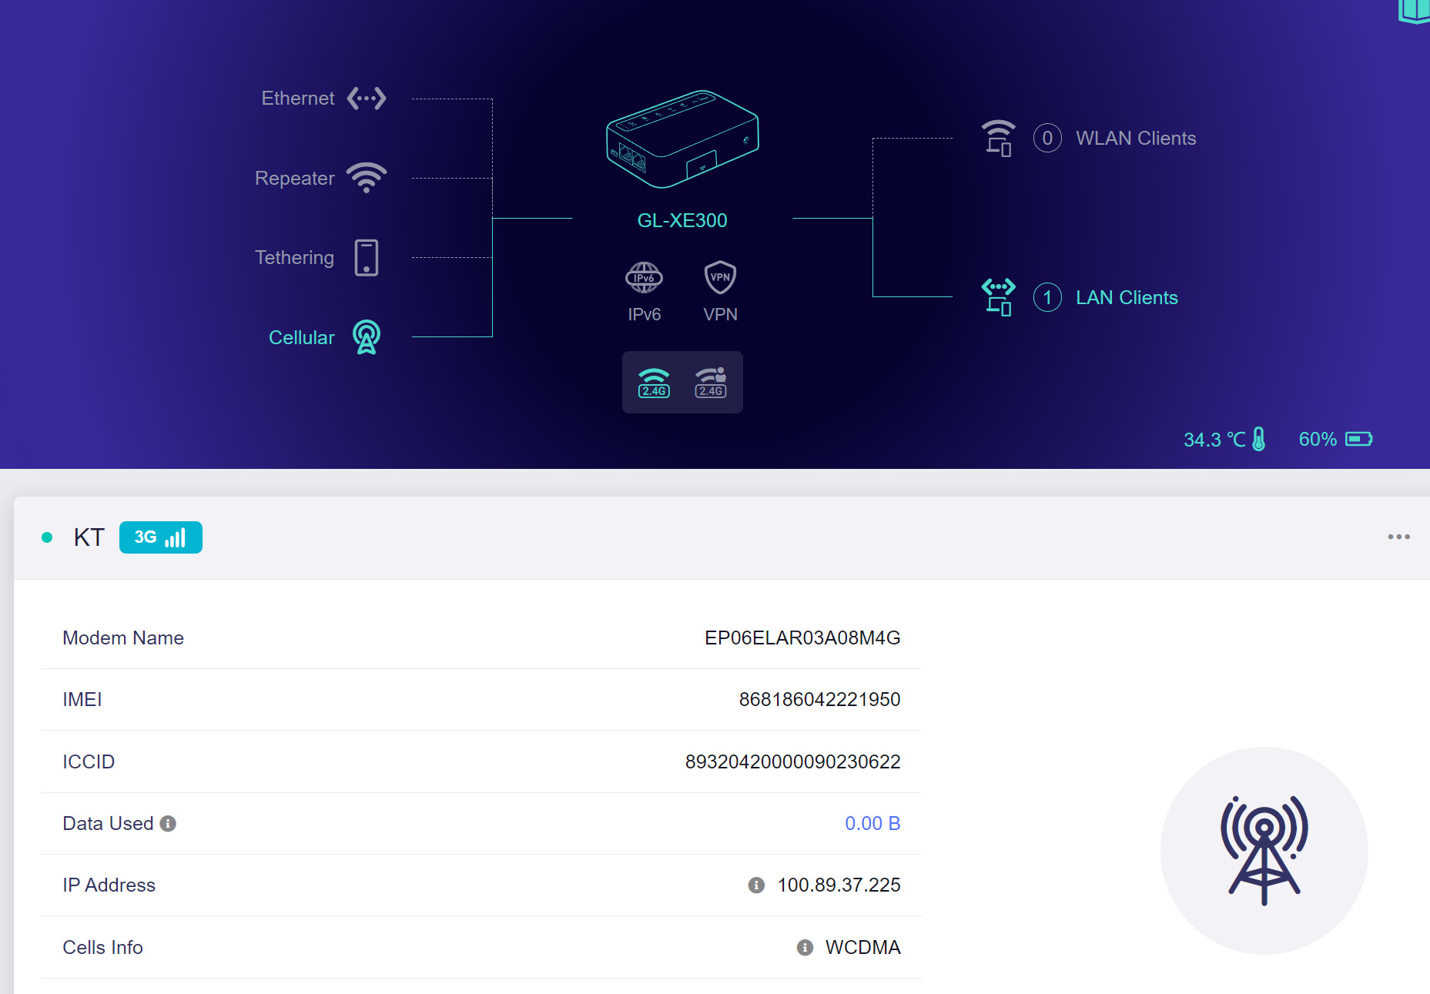Image resolution: width=1430 pixels, height=994 pixels.
Task: Click the main 2.4G Wi-Fi icon
Action: (x=654, y=383)
